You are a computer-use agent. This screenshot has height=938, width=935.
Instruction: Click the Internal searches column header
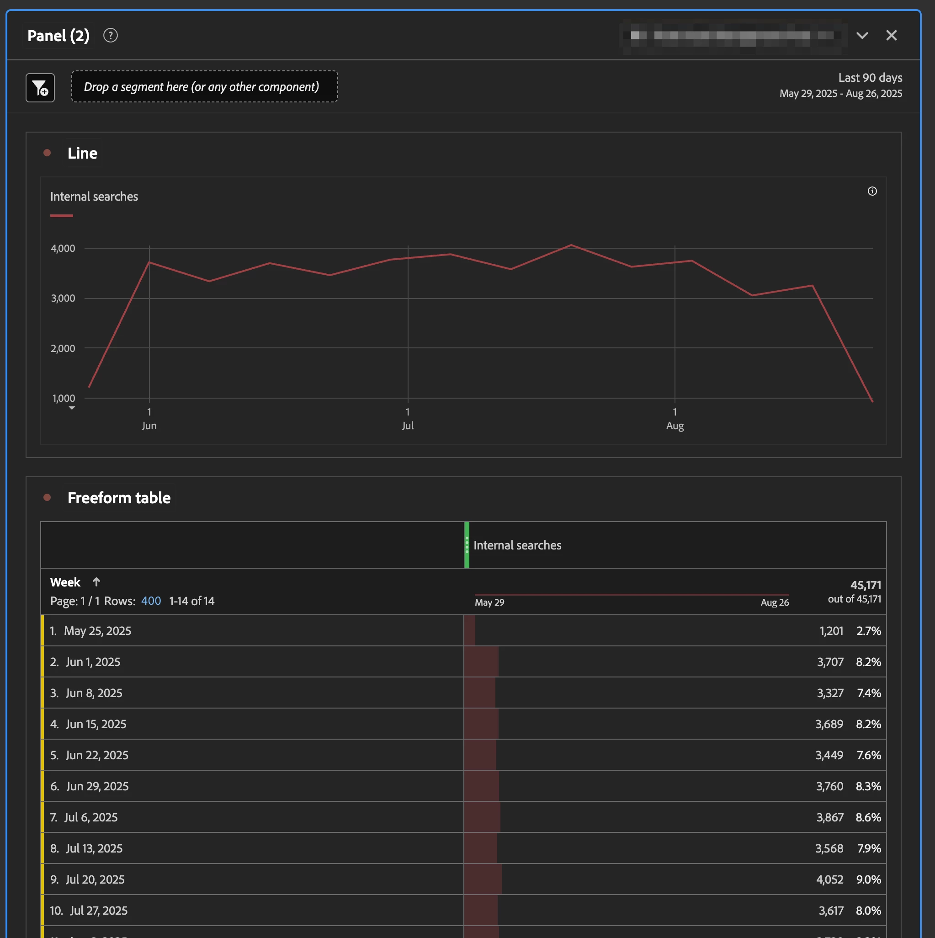tap(517, 545)
